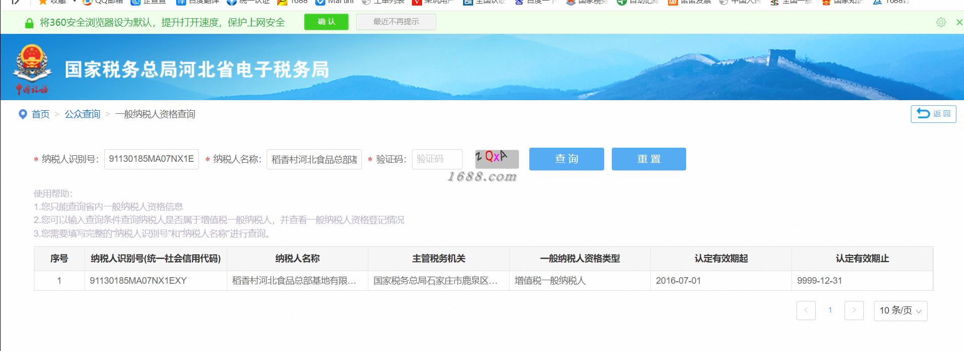
Task: Open 公众查询 breadcrumb link
Action: tap(82, 114)
